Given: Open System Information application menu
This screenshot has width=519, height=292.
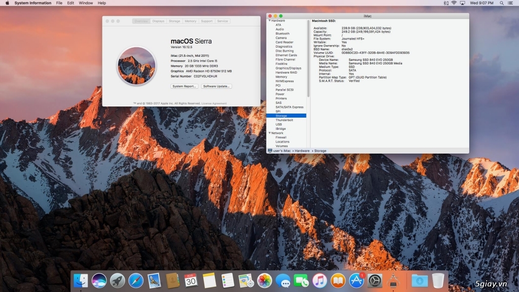Looking at the screenshot, I should click(x=33, y=3).
